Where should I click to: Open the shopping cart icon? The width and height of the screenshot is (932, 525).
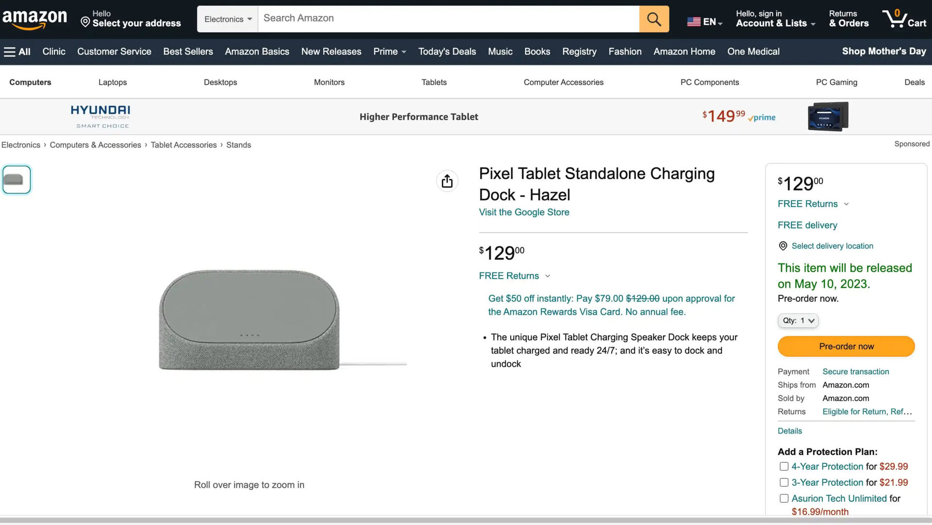[904, 19]
